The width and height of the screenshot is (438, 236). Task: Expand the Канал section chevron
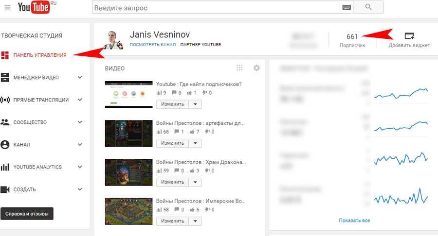coord(80,145)
